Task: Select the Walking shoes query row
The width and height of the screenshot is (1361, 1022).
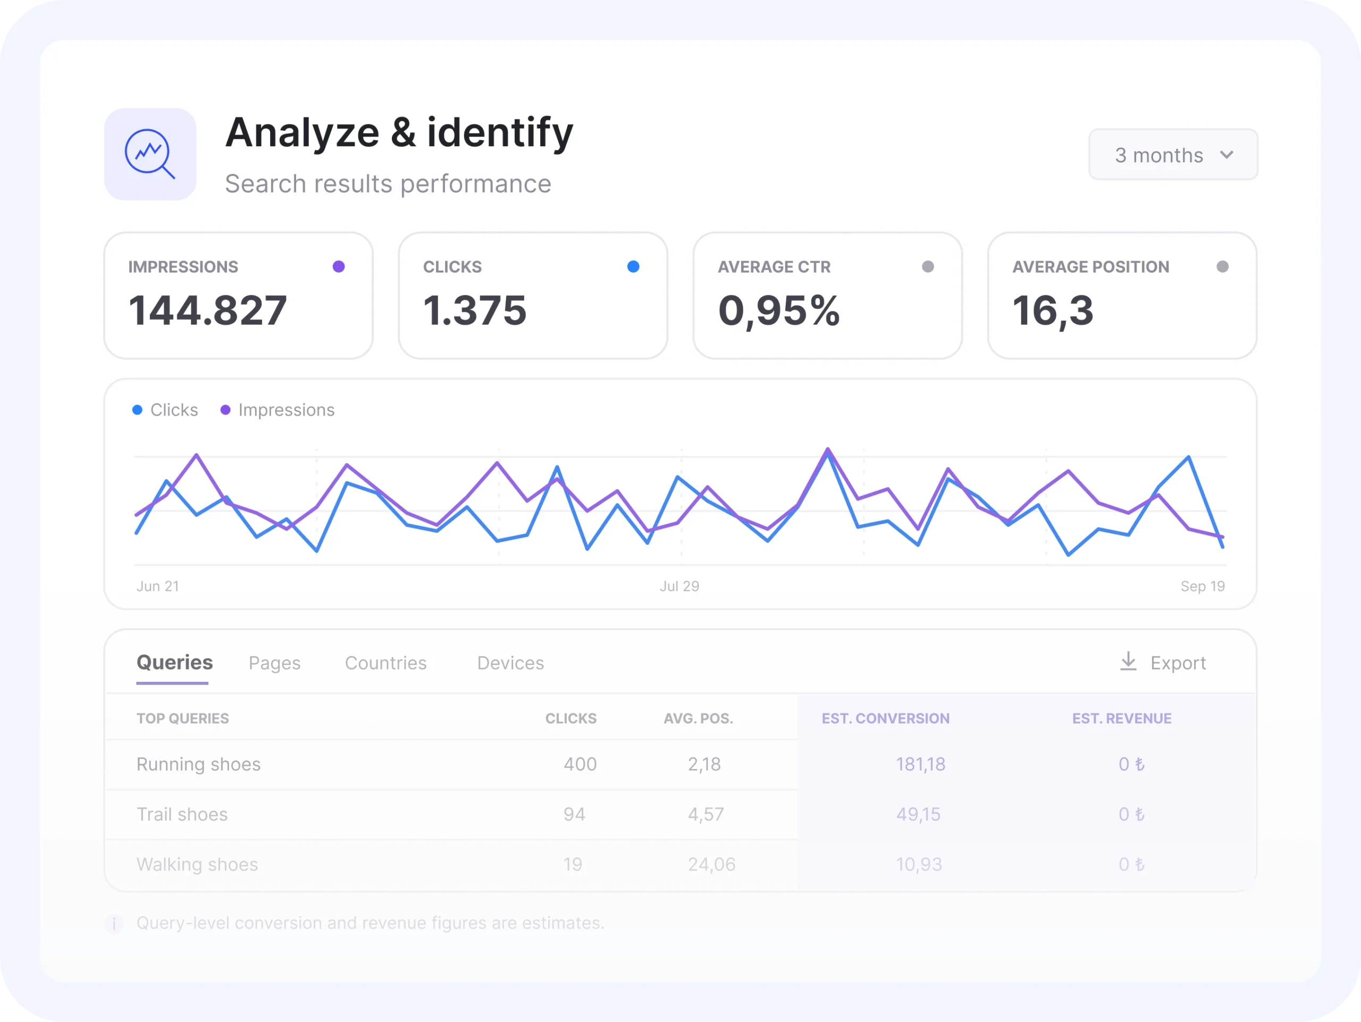Action: (x=680, y=865)
